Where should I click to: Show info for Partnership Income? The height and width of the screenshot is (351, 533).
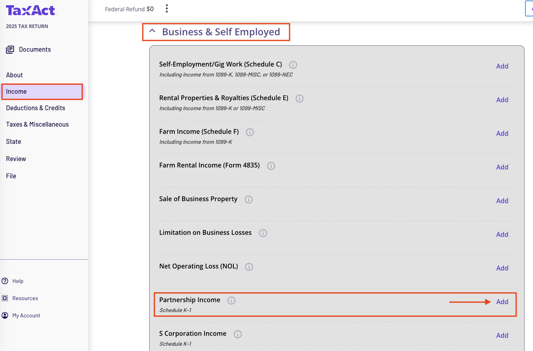pyautogui.click(x=231, y=300)
